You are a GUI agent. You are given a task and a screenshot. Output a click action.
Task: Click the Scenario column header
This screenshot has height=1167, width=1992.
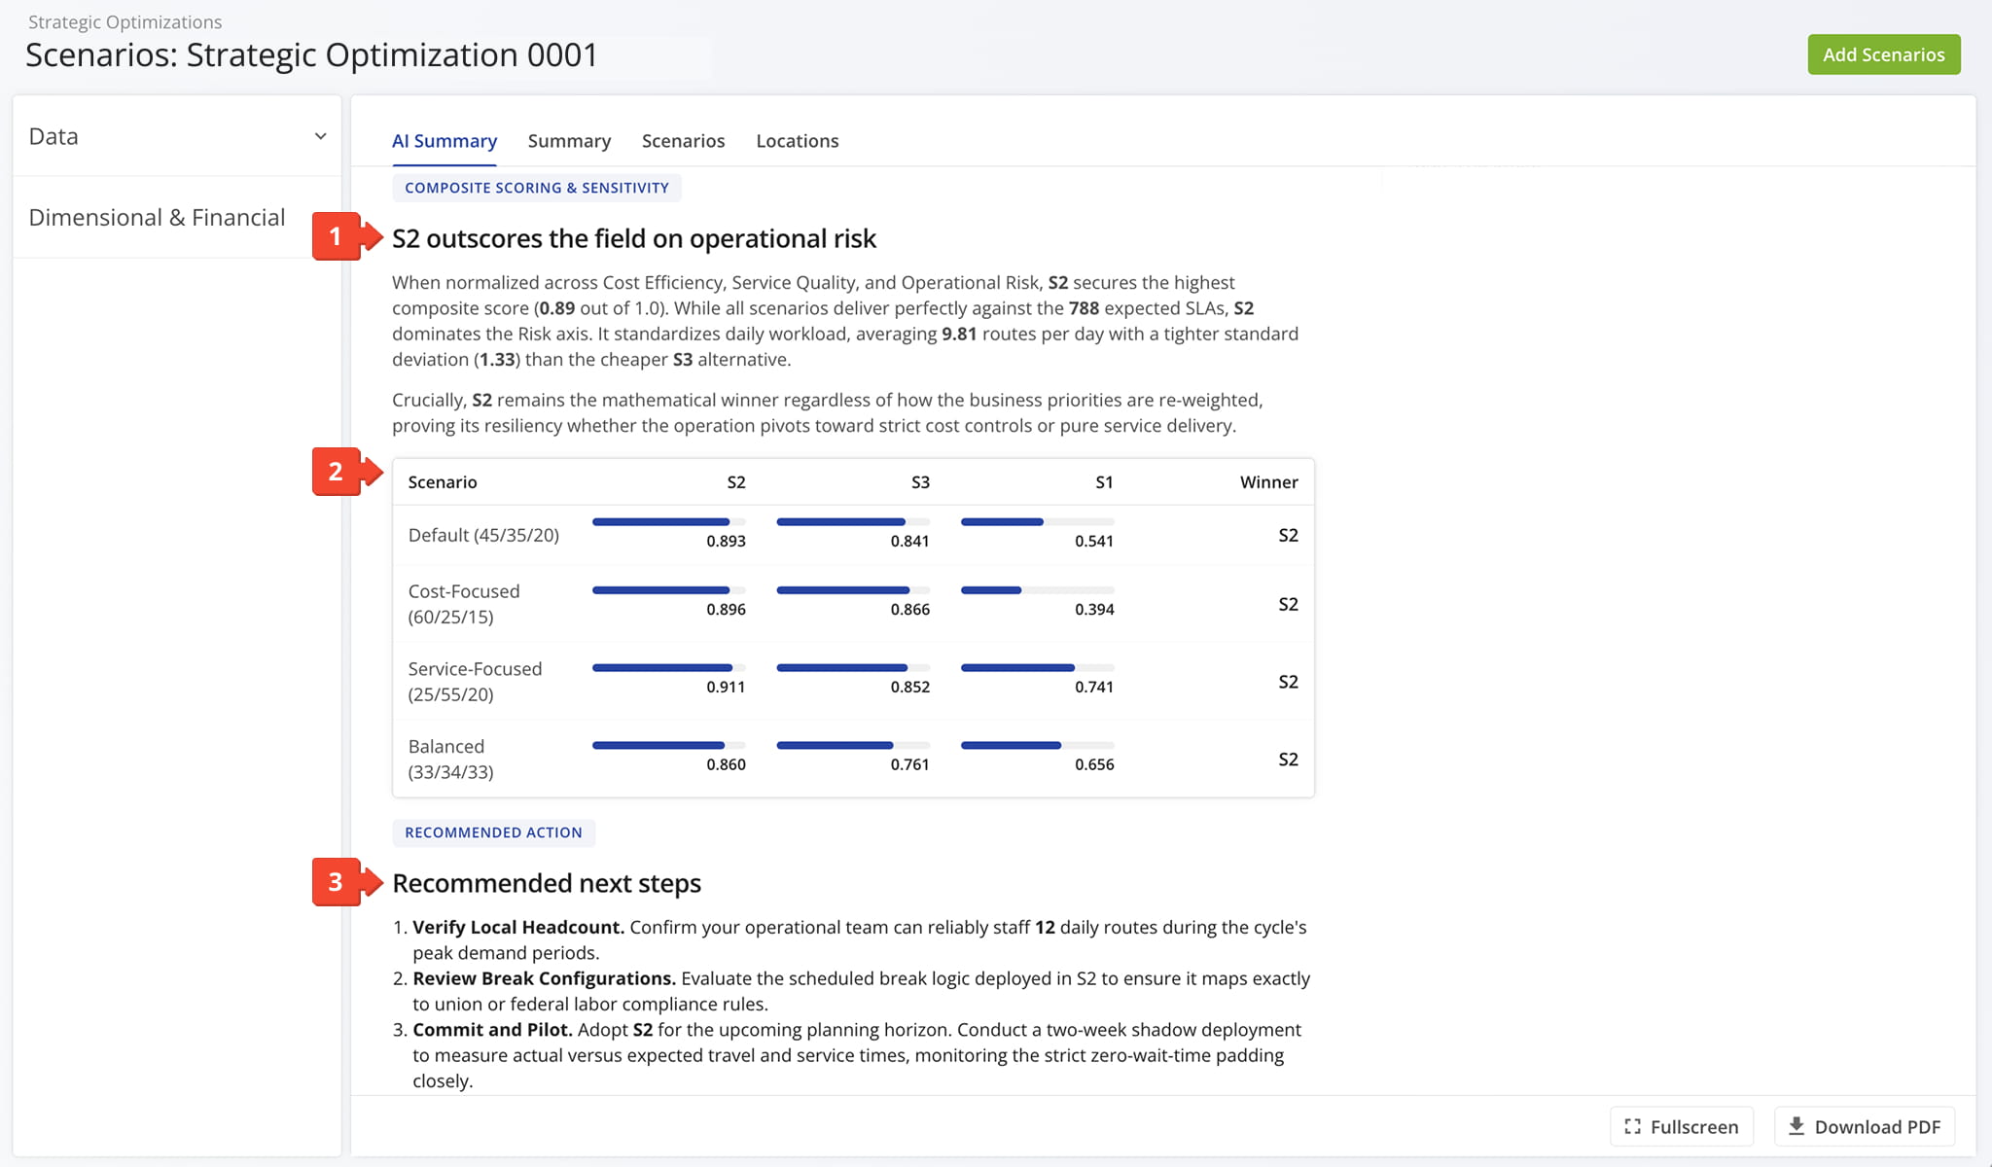point(443,482)
